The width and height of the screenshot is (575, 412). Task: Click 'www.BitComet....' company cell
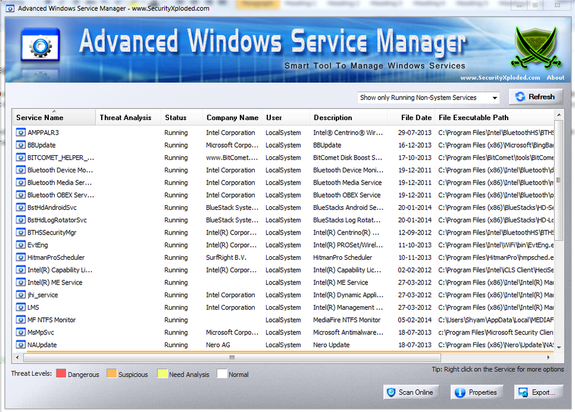pos(232,157)
